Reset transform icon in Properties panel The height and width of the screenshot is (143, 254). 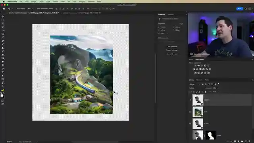(181, 24)
